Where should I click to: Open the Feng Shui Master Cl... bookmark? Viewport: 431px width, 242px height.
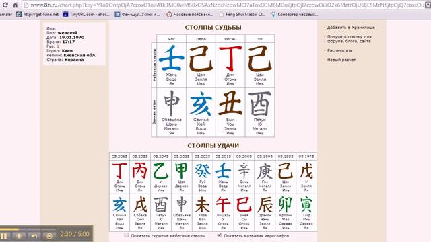(242, 15)
